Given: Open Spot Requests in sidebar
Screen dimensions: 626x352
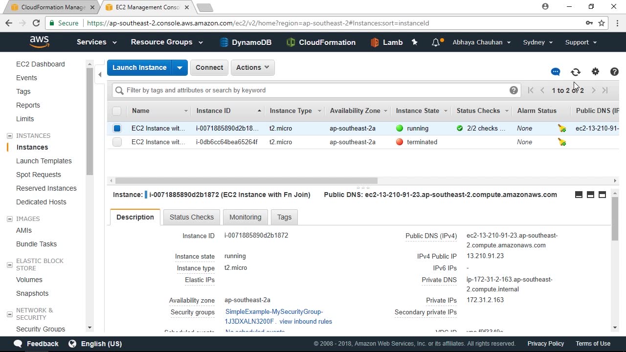Looking at the screenshot, I should 39,175.
